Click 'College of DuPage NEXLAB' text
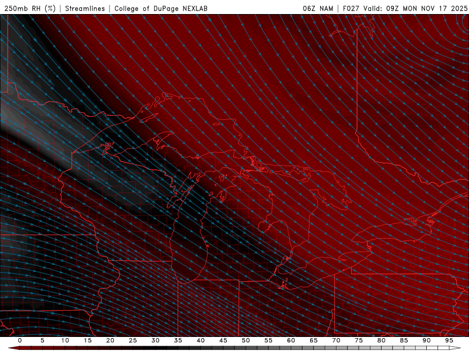The image size is (469, 351). tap(161, 8)
